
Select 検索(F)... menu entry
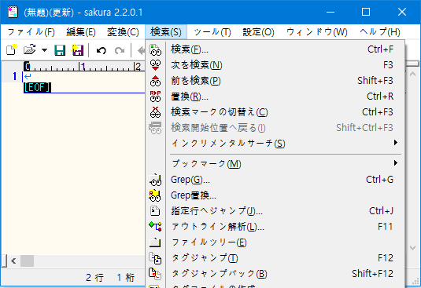pyautogui.click(x=275, y=49)
